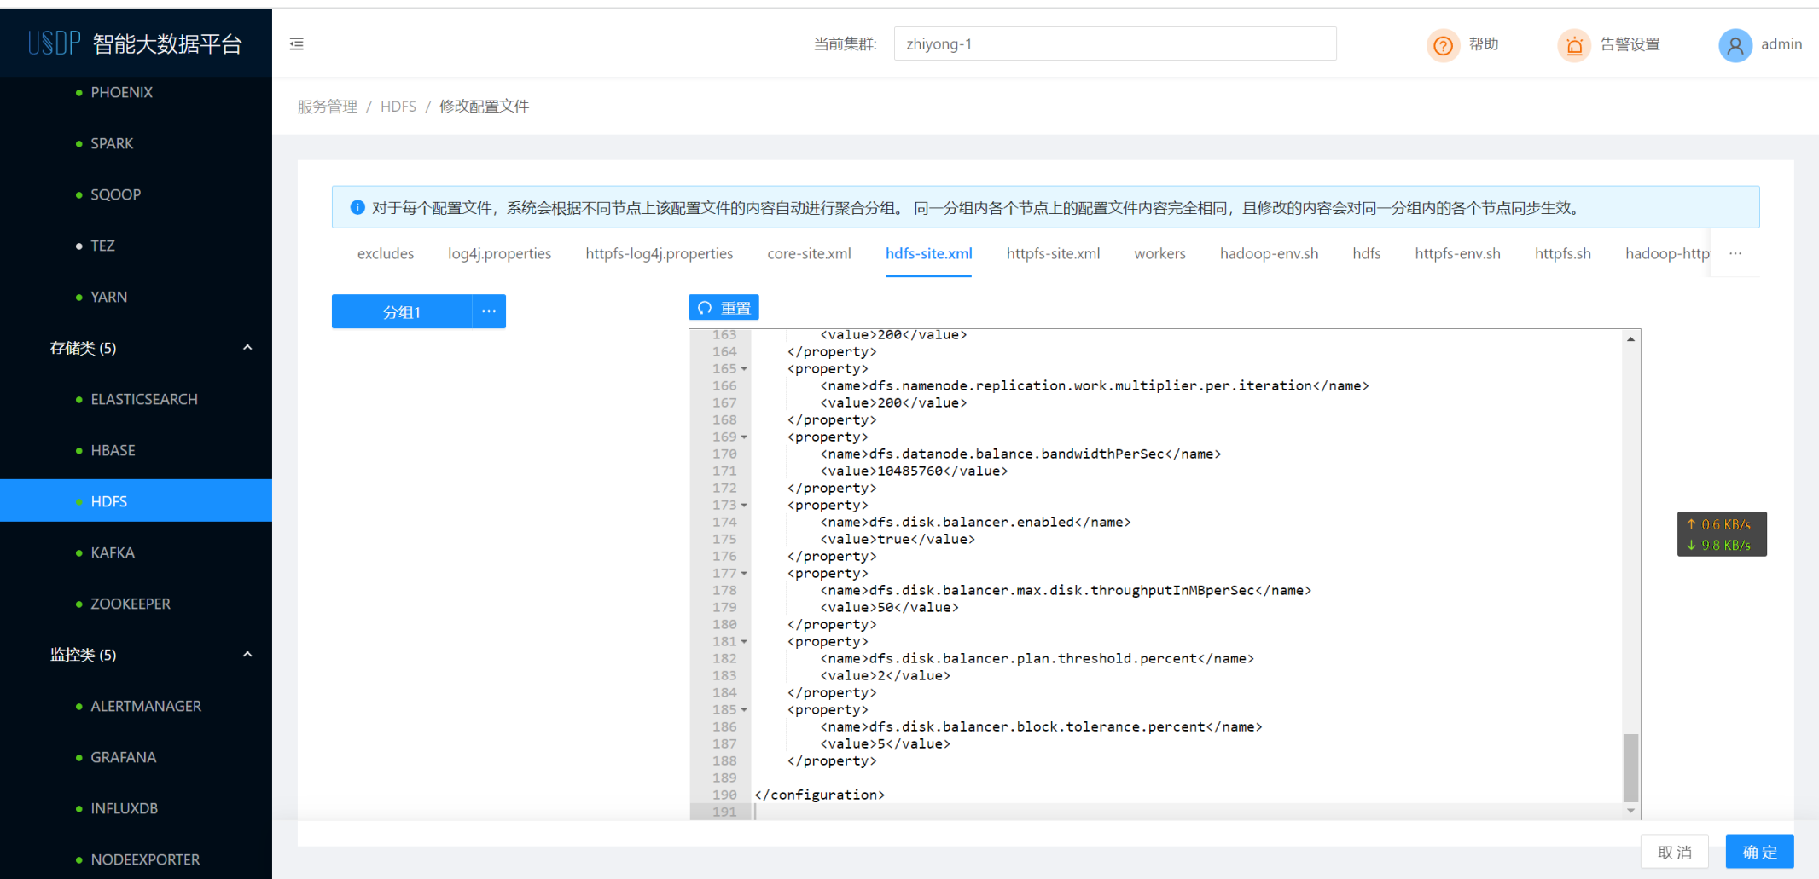1819x879 pixels.
Task: Fold the code block at line 173
Action: pos(743,505)
